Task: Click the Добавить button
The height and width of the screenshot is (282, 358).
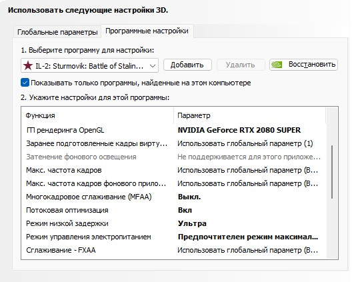Action: coord(187,65)
